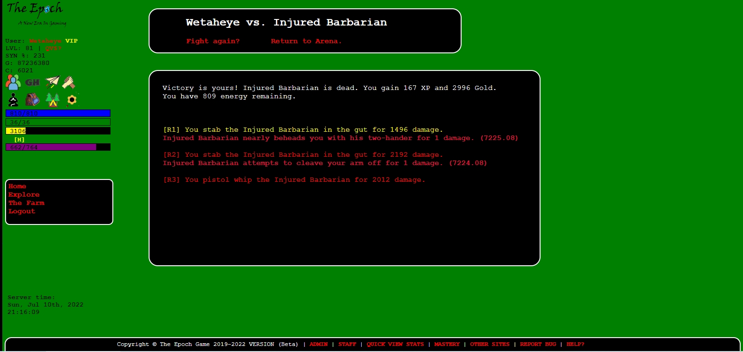Select the meditating figure icon
The image size is (743, 352).
(x=13, y=100)
